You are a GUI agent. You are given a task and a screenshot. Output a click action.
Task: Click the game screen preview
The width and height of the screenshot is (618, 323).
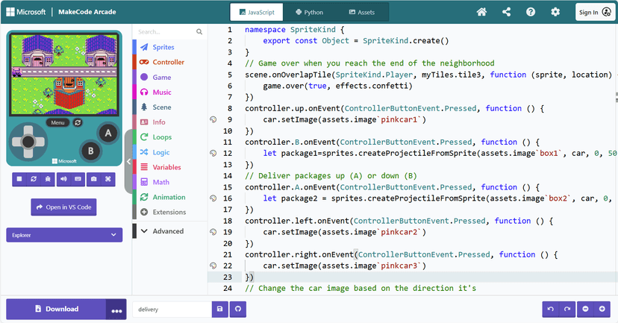tap(64, 74)
